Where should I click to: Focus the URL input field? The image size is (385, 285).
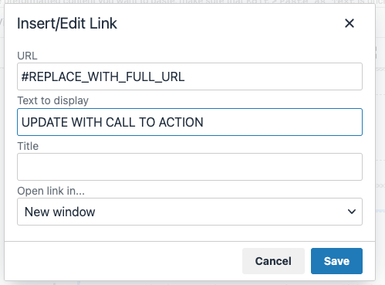point(190,76)
